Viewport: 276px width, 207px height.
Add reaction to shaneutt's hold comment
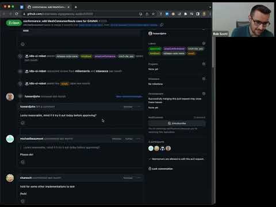point(22,201)
